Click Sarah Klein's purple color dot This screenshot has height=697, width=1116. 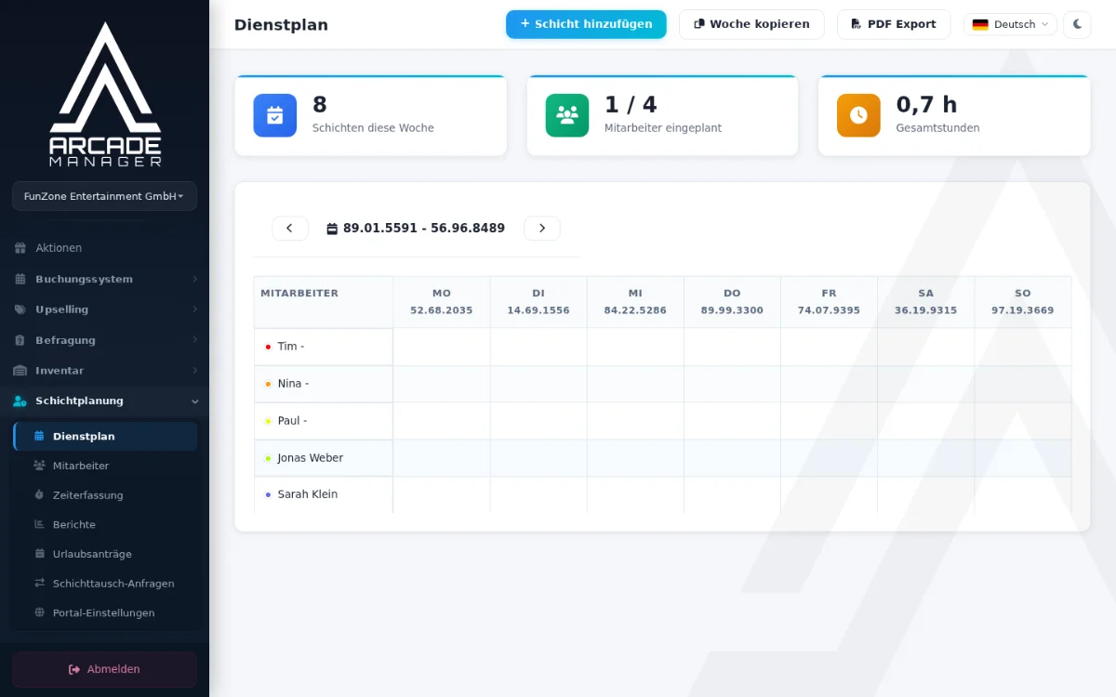coord(268,494)
